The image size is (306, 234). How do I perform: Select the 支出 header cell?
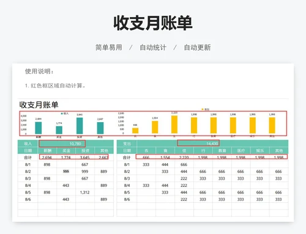127,144
